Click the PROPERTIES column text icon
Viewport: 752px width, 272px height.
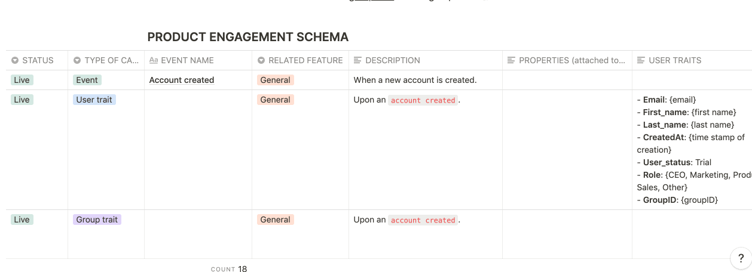[x=512, y=60]
